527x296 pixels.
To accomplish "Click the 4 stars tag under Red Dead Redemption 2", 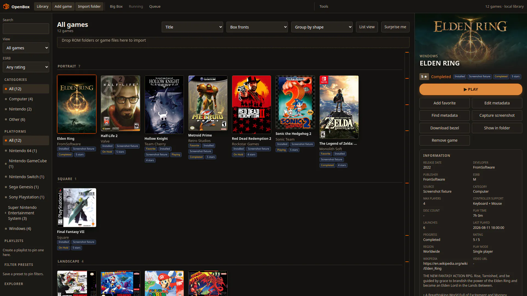I will [x=251, y=155].
